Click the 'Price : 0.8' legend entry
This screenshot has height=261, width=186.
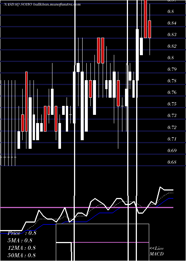[x=22, y=233]
